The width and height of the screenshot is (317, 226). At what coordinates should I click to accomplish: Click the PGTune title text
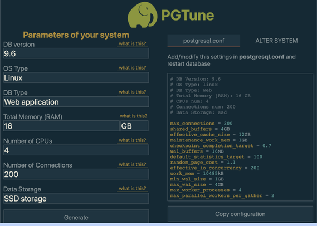(x=188, y=16)
